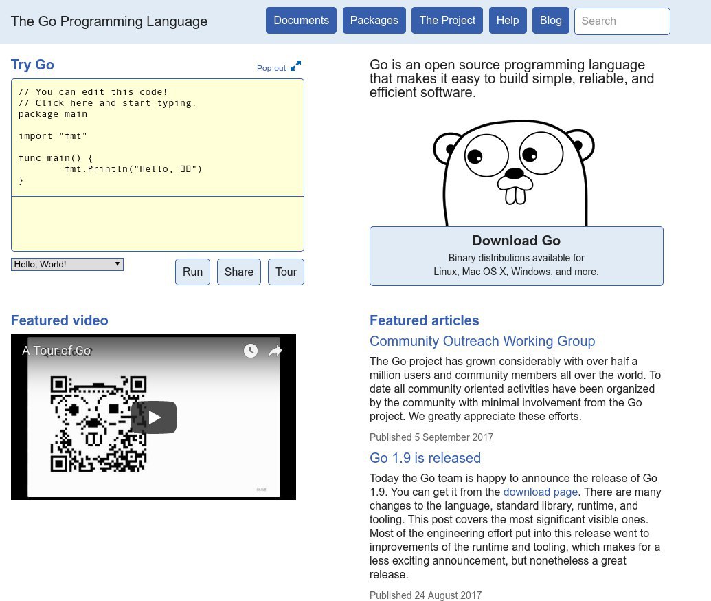Click the Search input field
The image size is (711, 601).
tap(622, 21)
